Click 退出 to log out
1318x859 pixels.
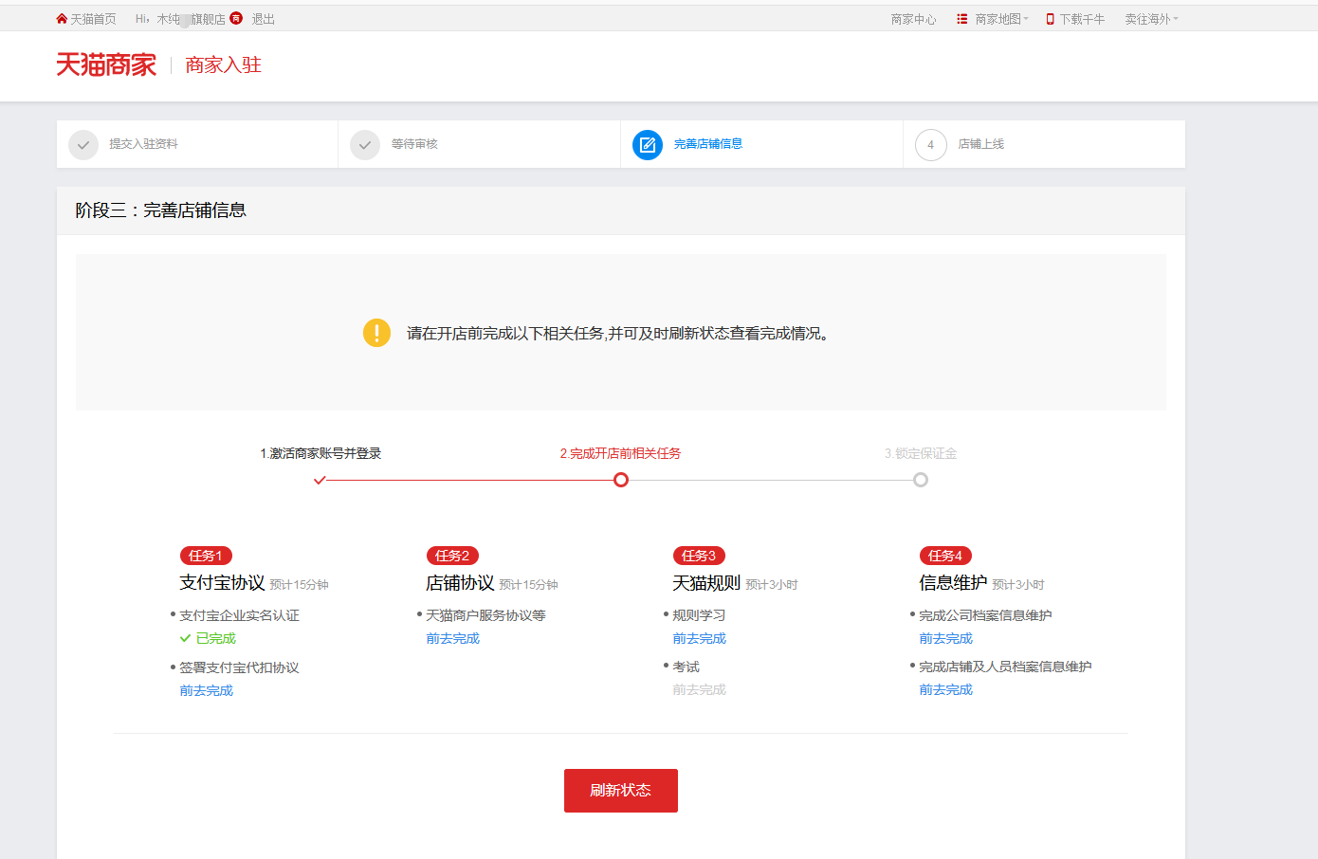click(x=263, y=19)
